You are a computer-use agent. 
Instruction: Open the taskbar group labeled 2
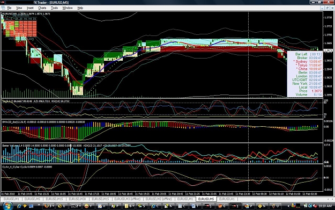pos(75,206)
